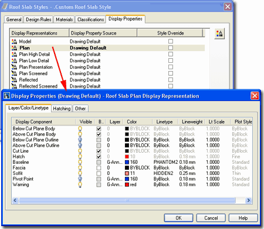Click the Below Cut Plane Outline lightbulb
The width and height of the screenshot is (264, 229).
80,140
